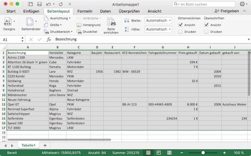Click the Mähdrescher cell
The height and width of the screenshot is (156, 251).
coord(28,95)
